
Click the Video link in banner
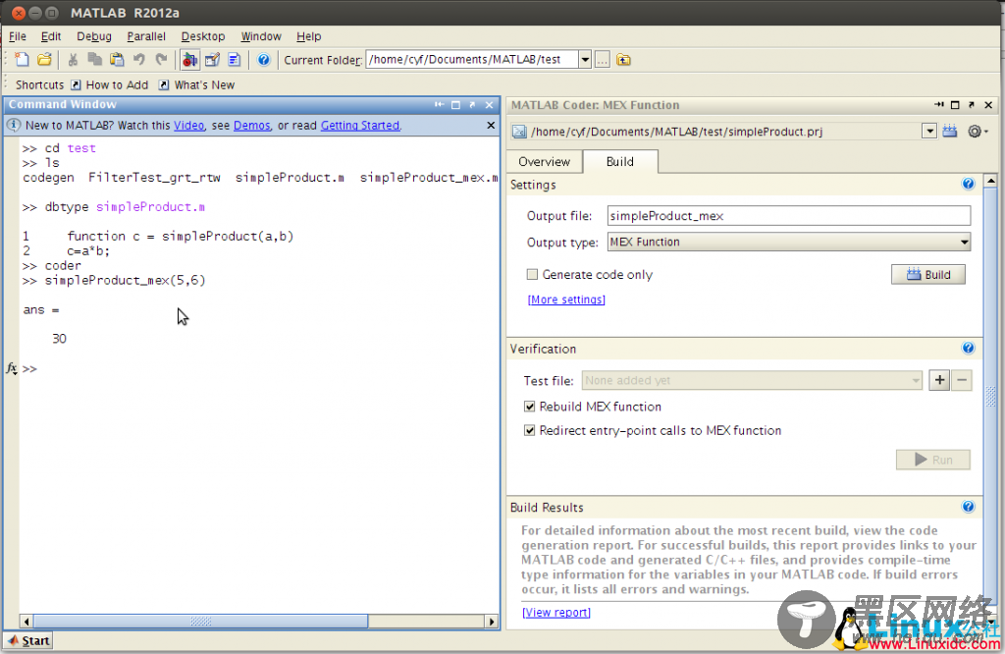[x=189, y=125]
